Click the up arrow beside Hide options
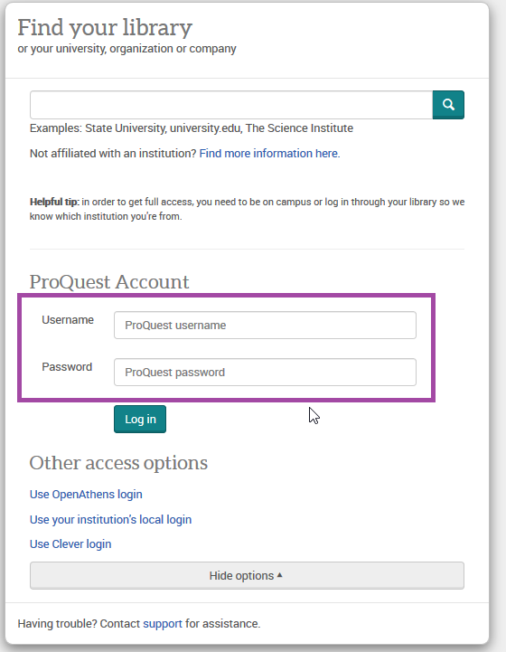Screen dimensions: 506x652 [279, 575]
